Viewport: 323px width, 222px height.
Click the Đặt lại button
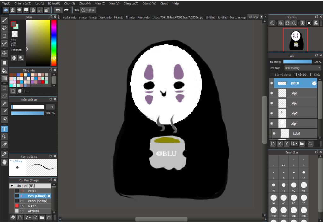(x=88, y=10)
